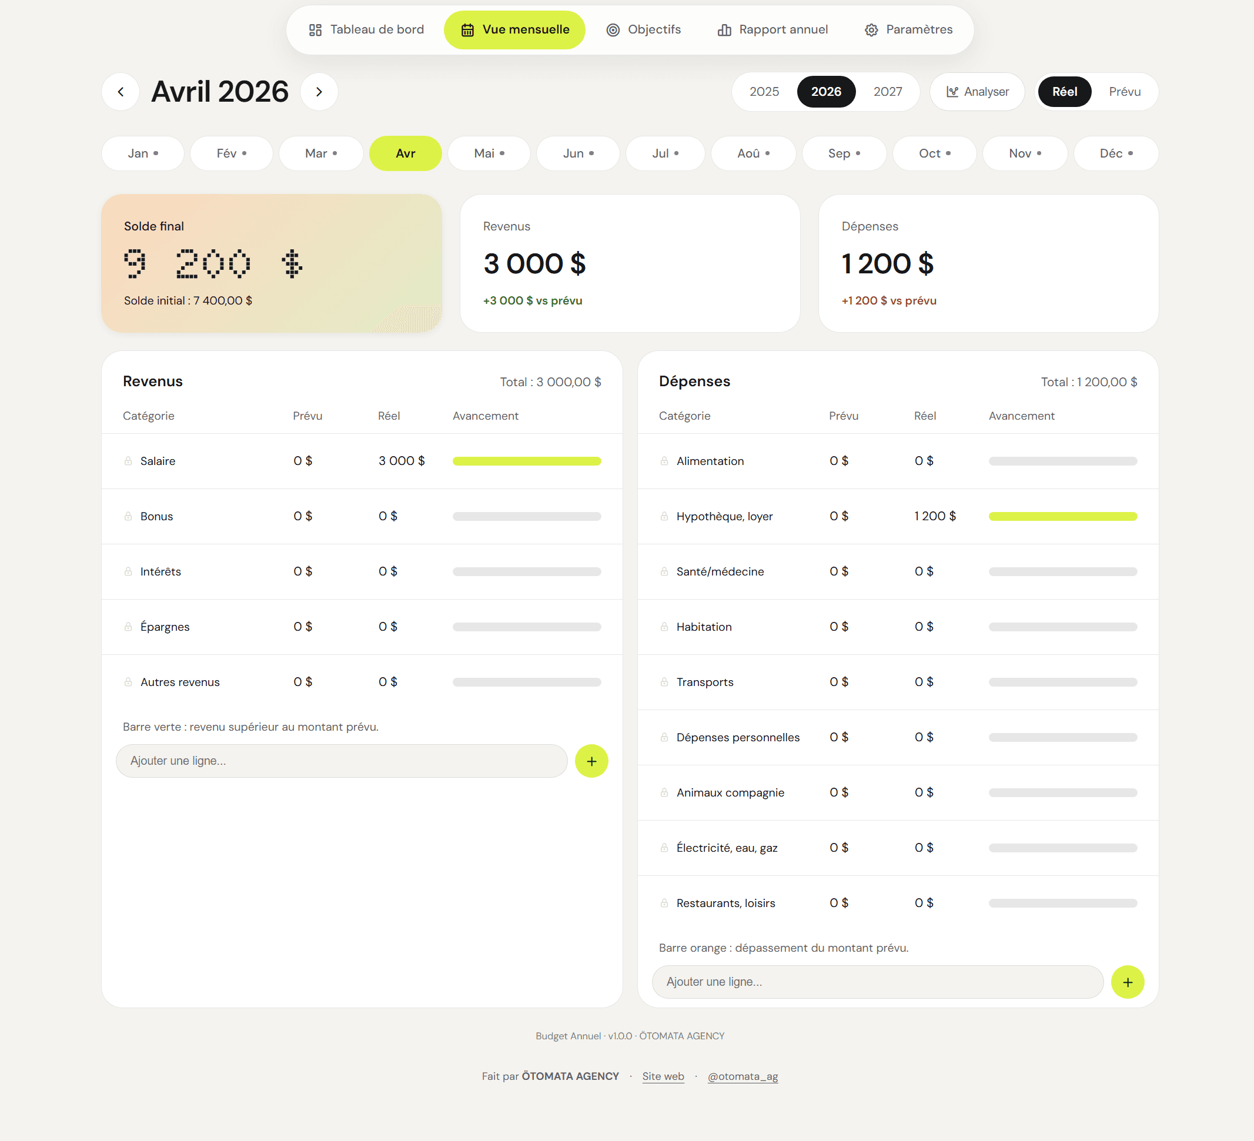Click lock icon beside Santé/médecine row
1254x1141 pixels.
click(664, 571)
